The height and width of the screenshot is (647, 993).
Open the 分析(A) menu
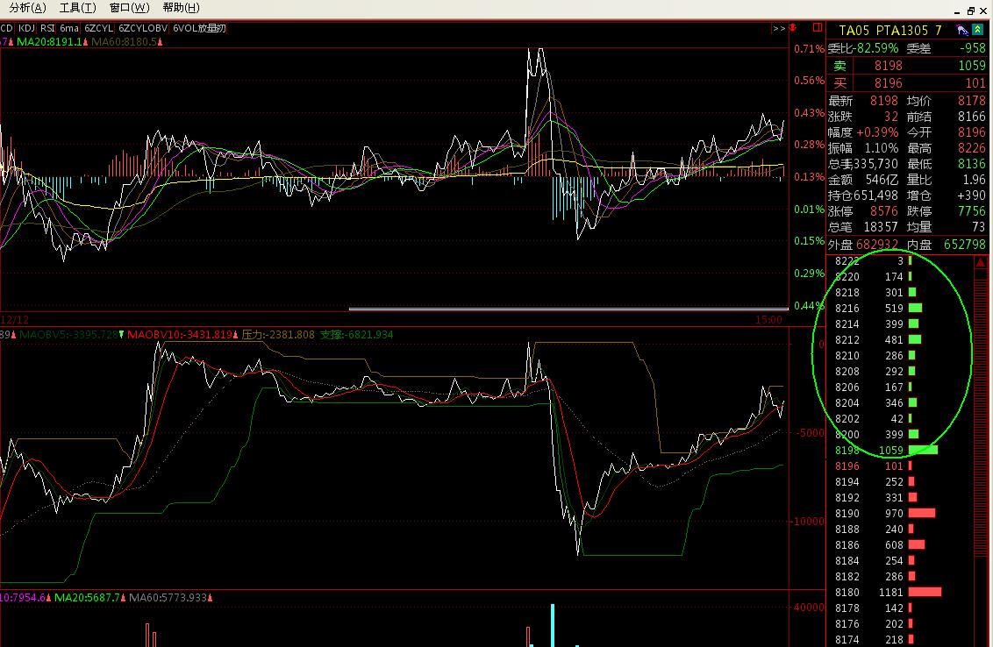click(27, 8)
